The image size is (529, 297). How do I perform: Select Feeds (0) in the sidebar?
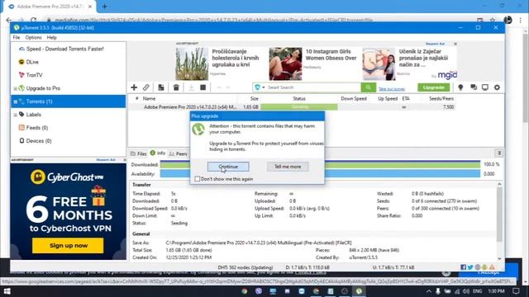37,128
